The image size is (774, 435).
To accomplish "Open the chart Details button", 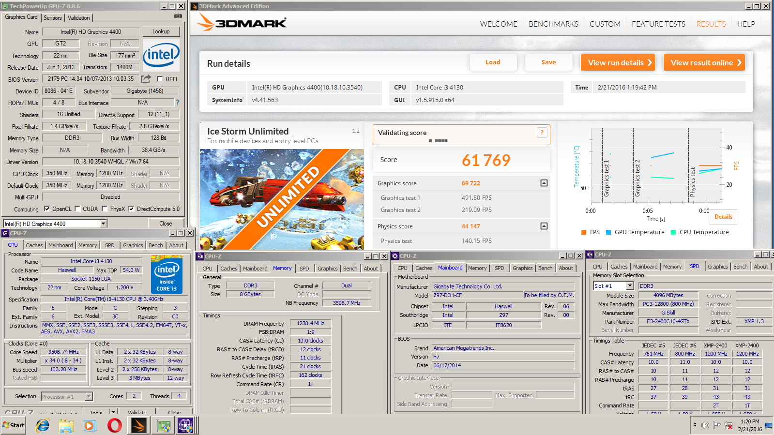I will (723, 217).
